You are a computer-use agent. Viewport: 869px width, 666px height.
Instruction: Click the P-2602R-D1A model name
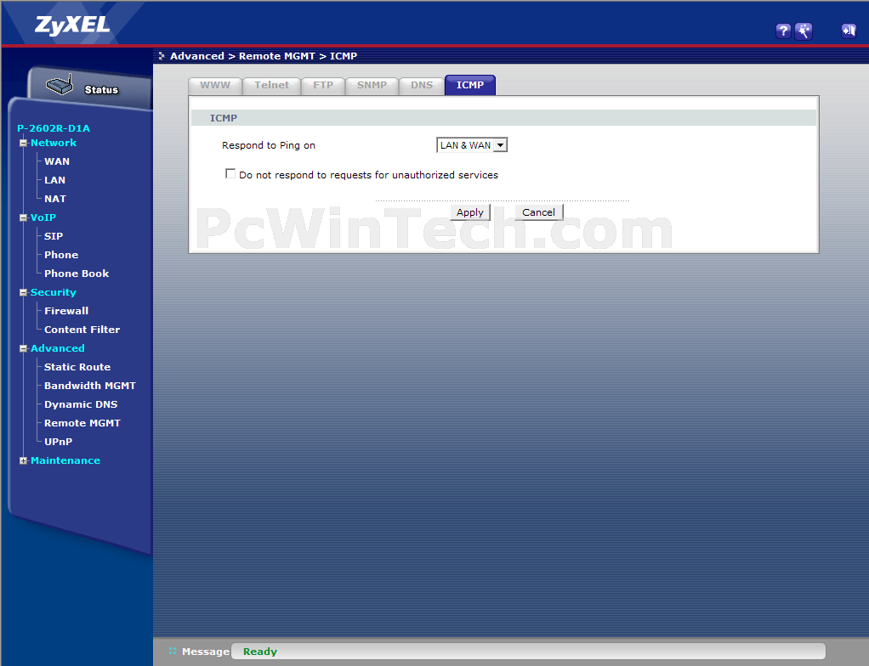(x=54, y=128)
